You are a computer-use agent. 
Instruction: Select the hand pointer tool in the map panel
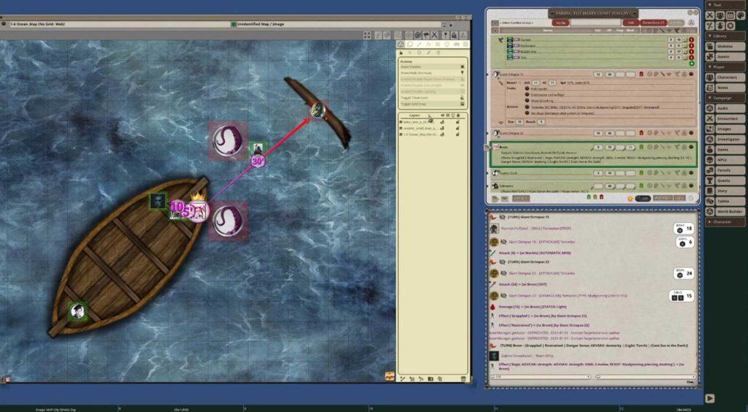pos(401,53)
